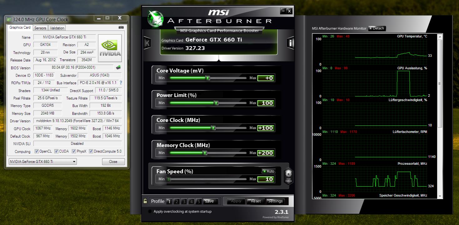Select profile slot 4

click(x=191, y=201)
